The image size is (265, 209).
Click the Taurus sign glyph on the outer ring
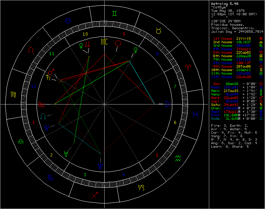pos(158,31)
